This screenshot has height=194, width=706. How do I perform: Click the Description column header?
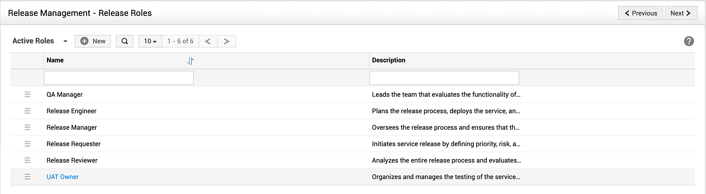point(388,60)
